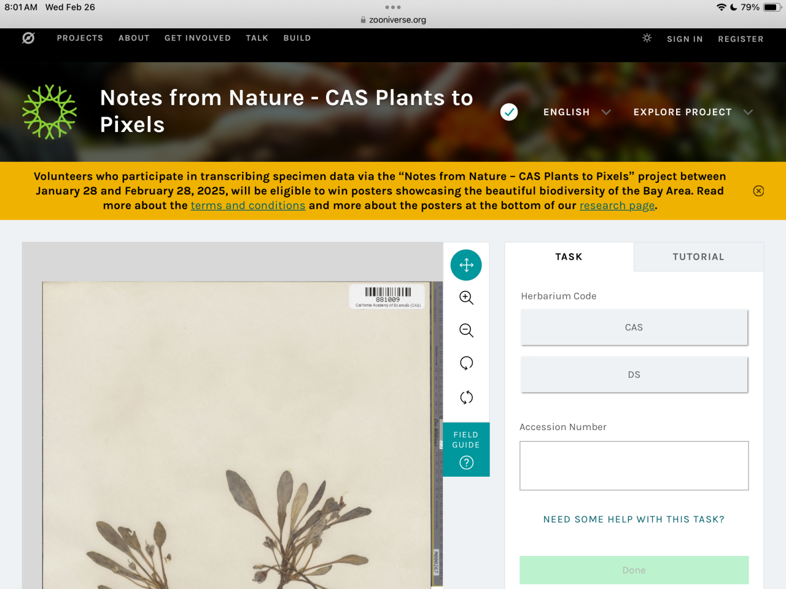
Task: Tap the zooniverse.org address bar
Action: pos(393,20)
